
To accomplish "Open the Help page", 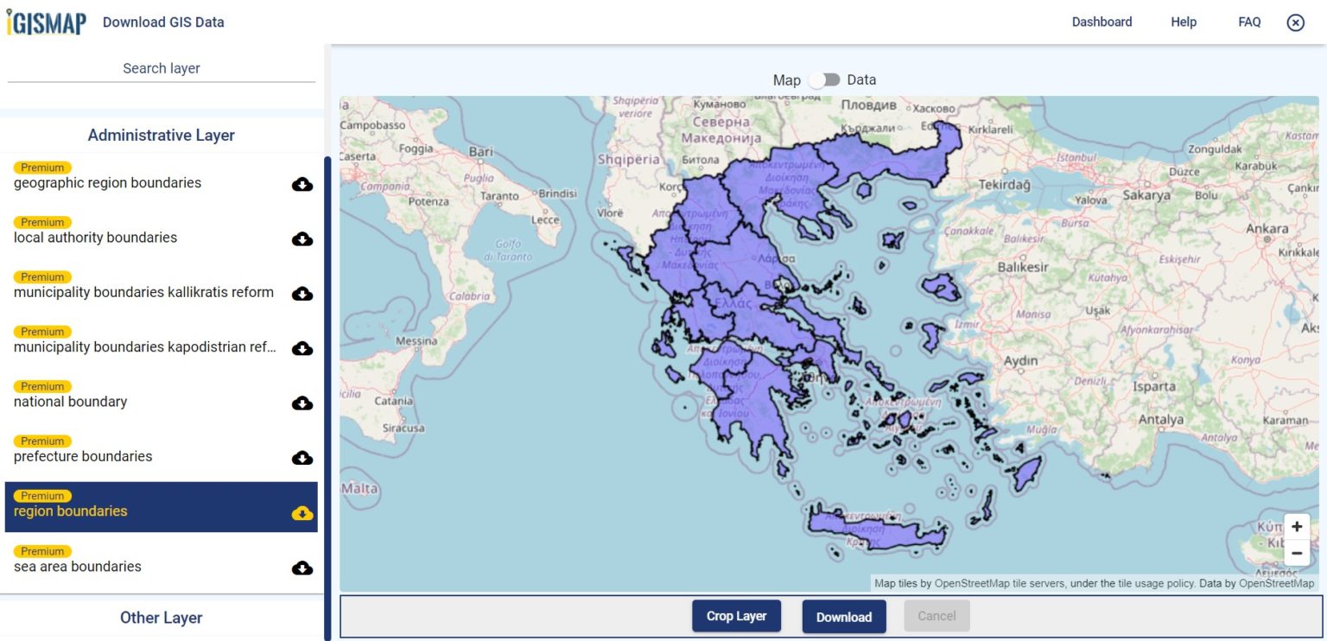I will point(1183,22).
